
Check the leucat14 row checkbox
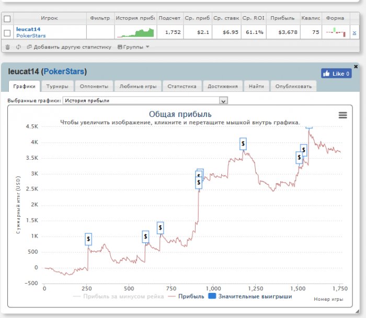coord(7,33)
